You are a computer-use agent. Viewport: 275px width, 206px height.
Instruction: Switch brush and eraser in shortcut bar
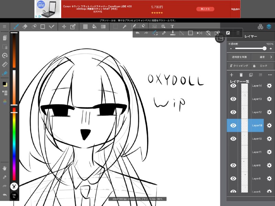coord(155,33)
